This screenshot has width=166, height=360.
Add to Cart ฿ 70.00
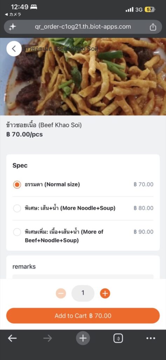tap(83, 316)
